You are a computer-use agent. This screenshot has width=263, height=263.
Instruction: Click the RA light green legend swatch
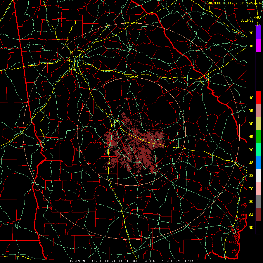[x=258, y=150]
